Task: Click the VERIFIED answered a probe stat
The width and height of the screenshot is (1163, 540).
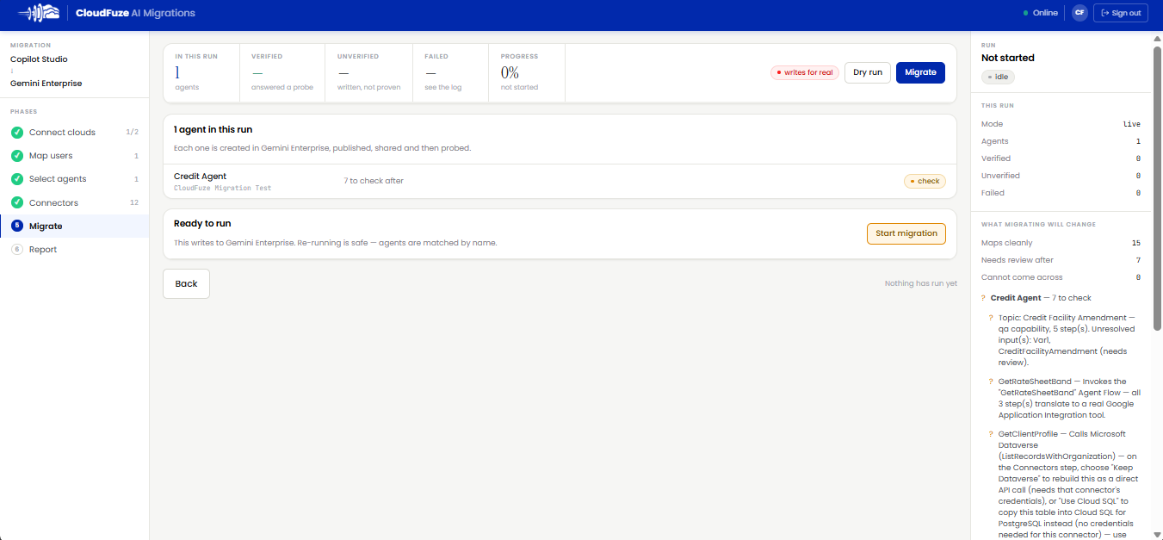Action: pyautogui.click(x=282, y=72)
